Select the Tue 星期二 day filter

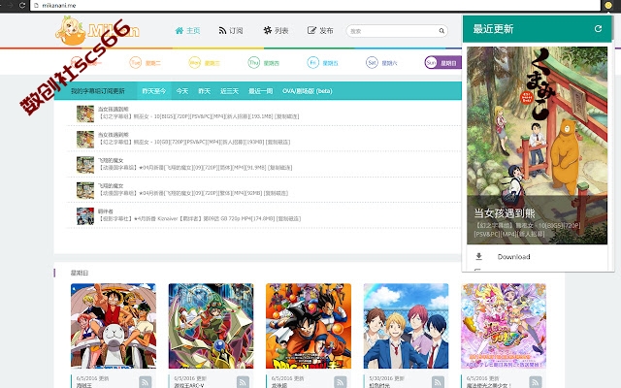point(145,62)
